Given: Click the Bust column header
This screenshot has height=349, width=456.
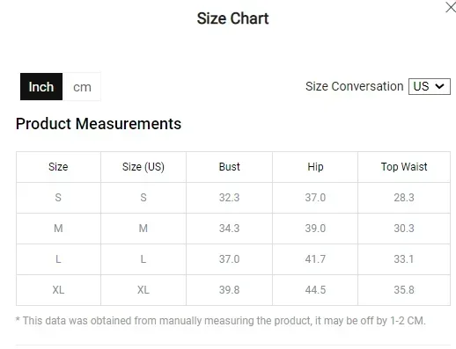Looking at the screenshot, I should point(229,167).
